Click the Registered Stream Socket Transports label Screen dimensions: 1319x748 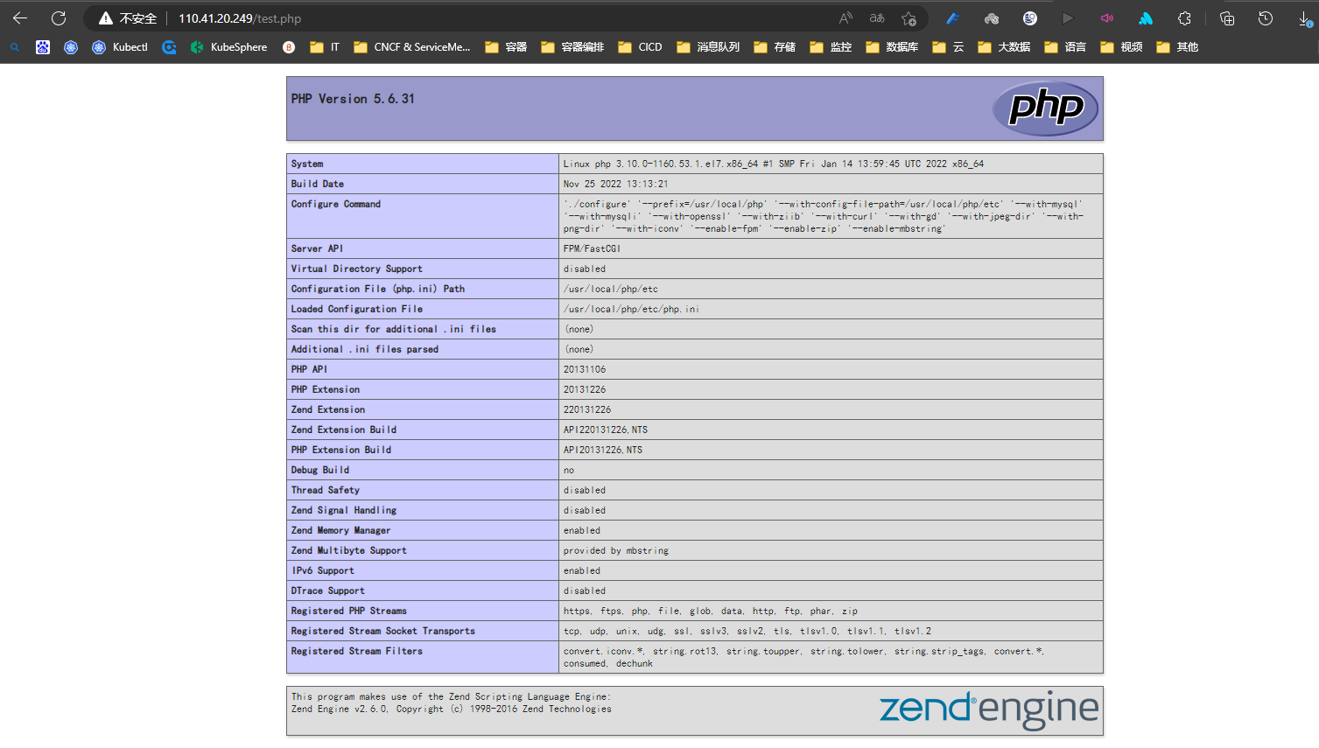[x=383, y=631]
